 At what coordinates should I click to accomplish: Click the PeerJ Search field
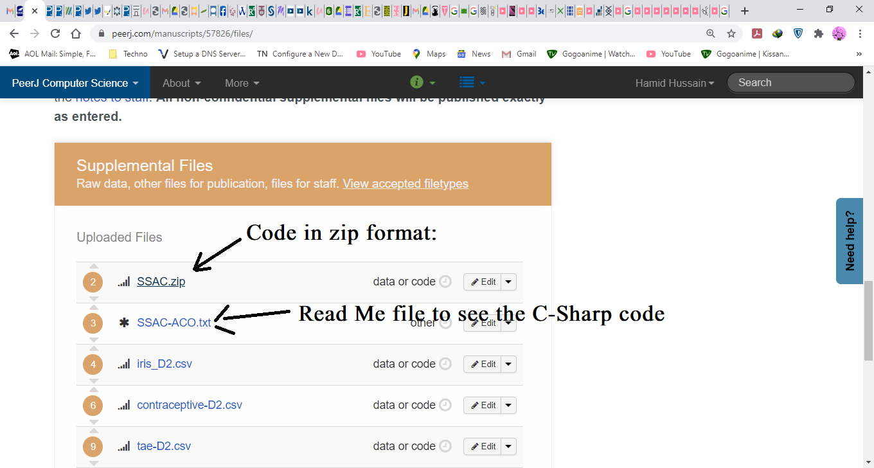click(x=790, y=82)
